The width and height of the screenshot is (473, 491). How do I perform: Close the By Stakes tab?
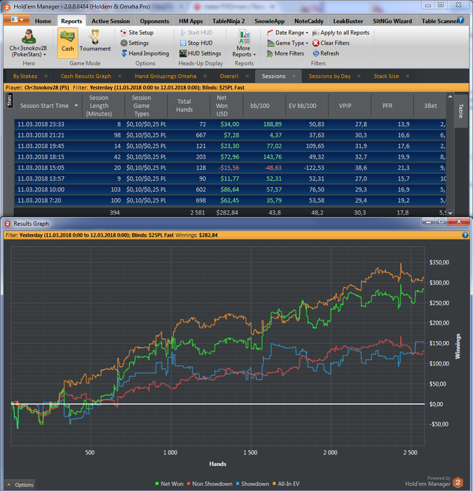click(46, 76)
